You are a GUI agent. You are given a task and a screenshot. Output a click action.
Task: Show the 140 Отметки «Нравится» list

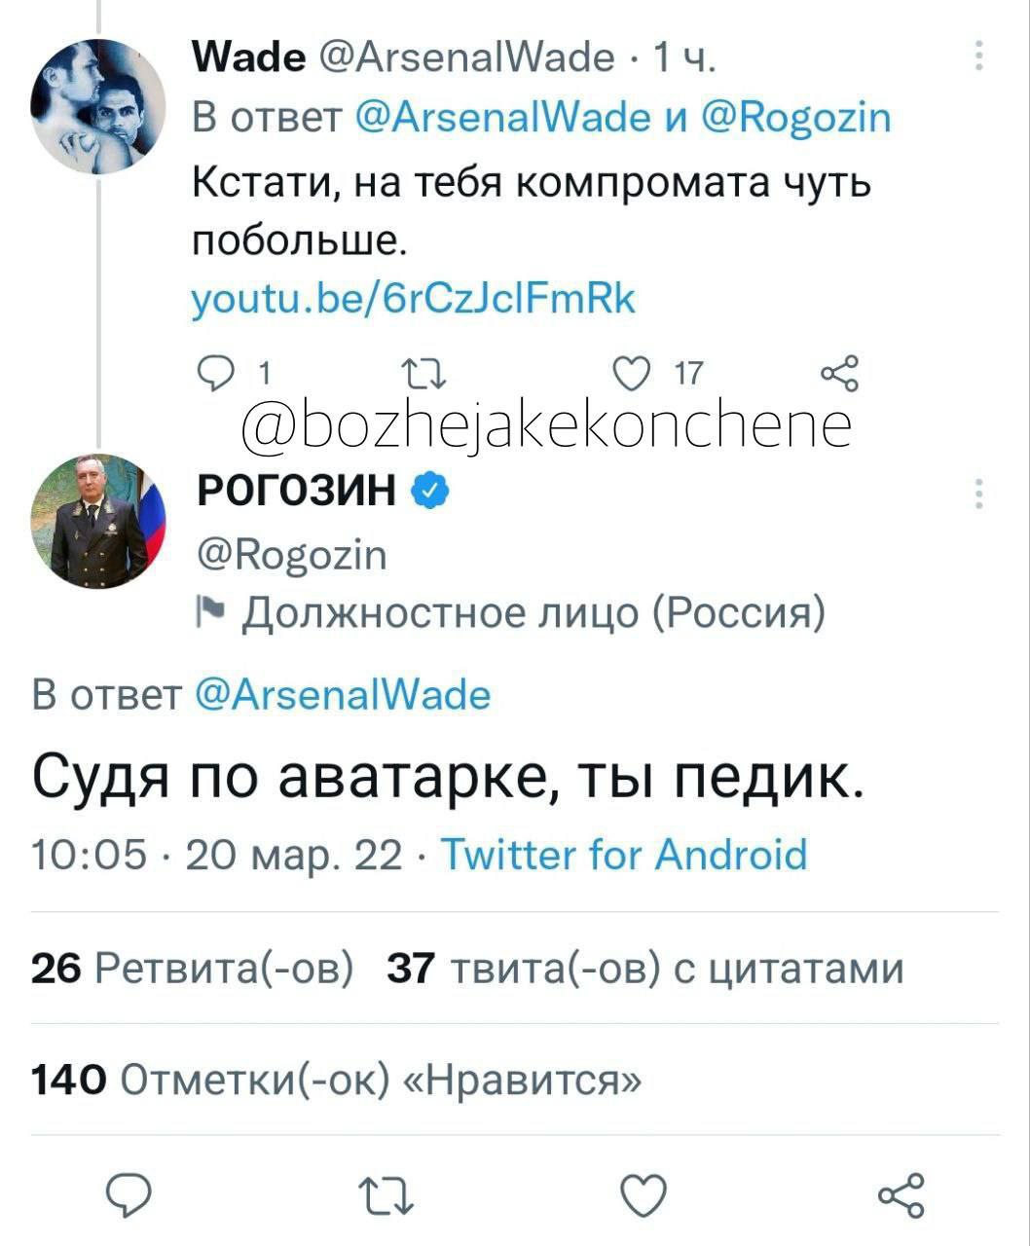(x=337, y=1080)
